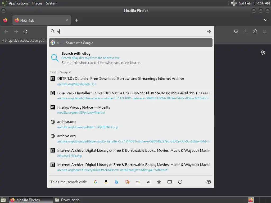Open the Extensions puzzle icon
Image resolution: width=271 pixels, height=203 pixels.
pos(255,31)
